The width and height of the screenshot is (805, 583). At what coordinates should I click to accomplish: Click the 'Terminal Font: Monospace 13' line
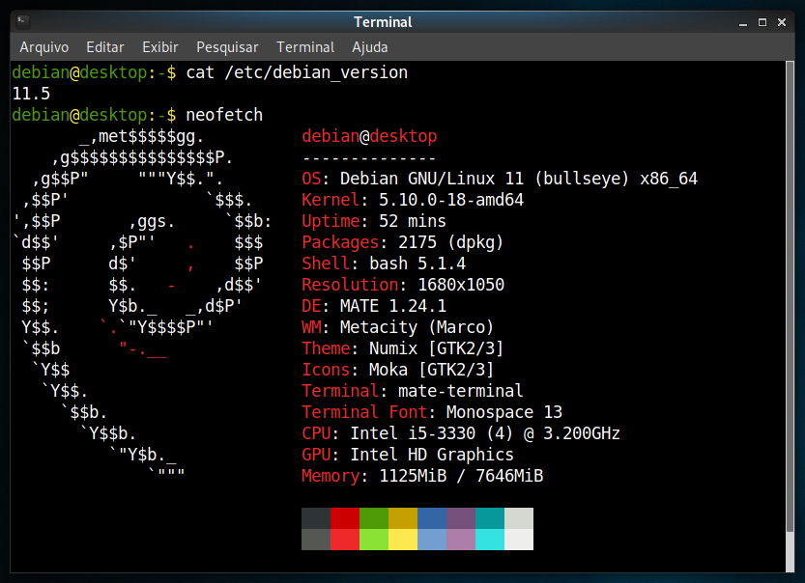click(x=432, y=412)
